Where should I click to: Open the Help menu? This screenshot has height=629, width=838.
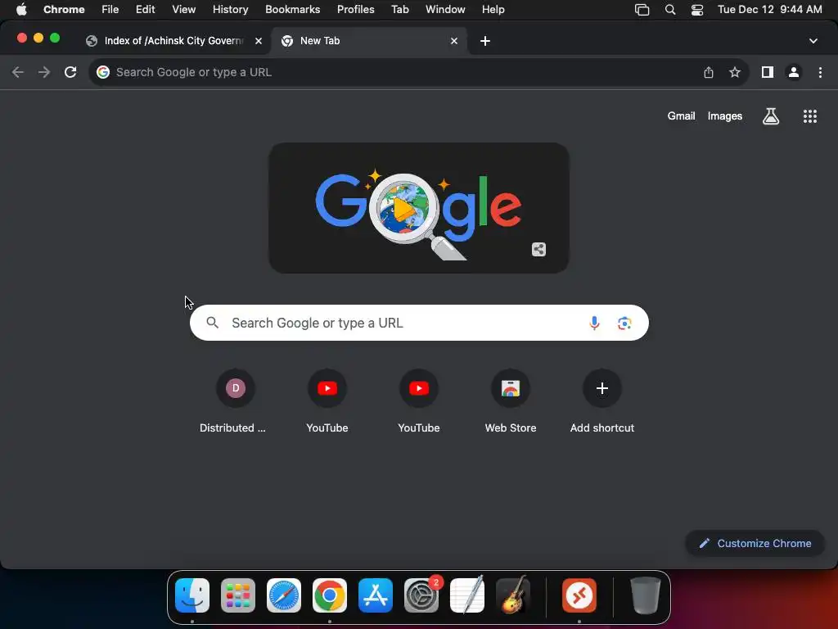pyautogui.click(x=493, y=9)
